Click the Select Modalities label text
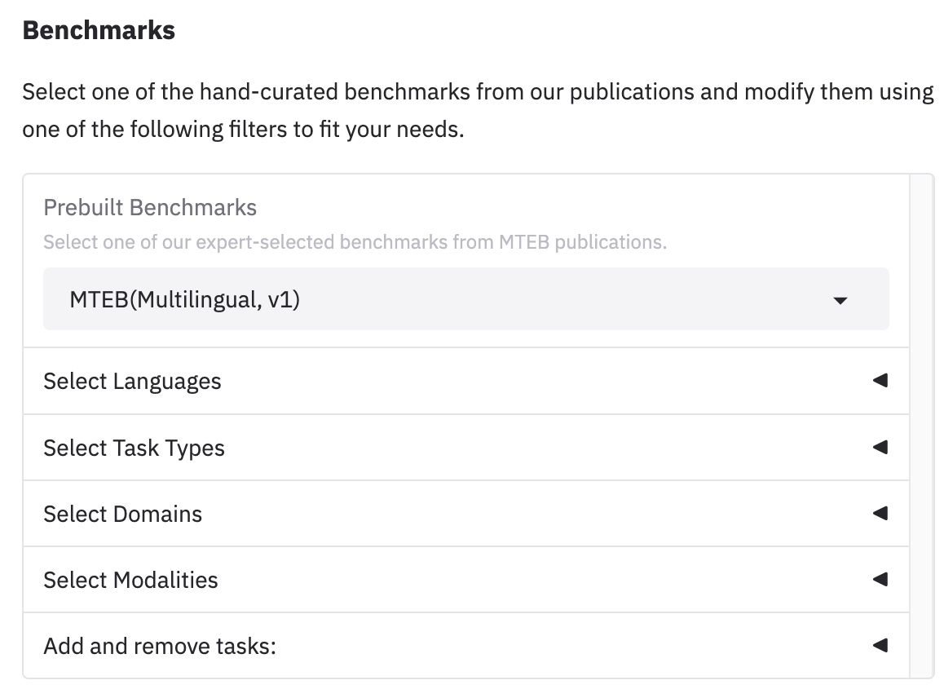Viewport: 944px width, 698px height. point(130,580)
